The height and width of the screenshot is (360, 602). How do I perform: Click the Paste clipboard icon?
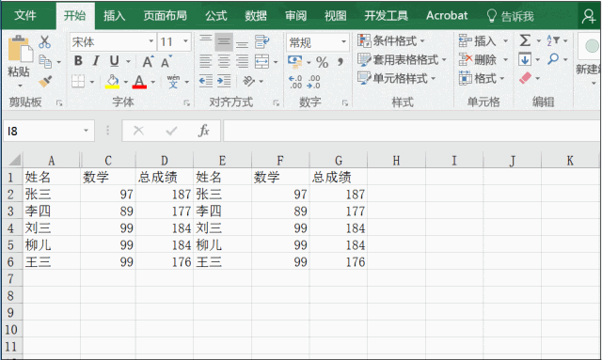pos(20,50)
